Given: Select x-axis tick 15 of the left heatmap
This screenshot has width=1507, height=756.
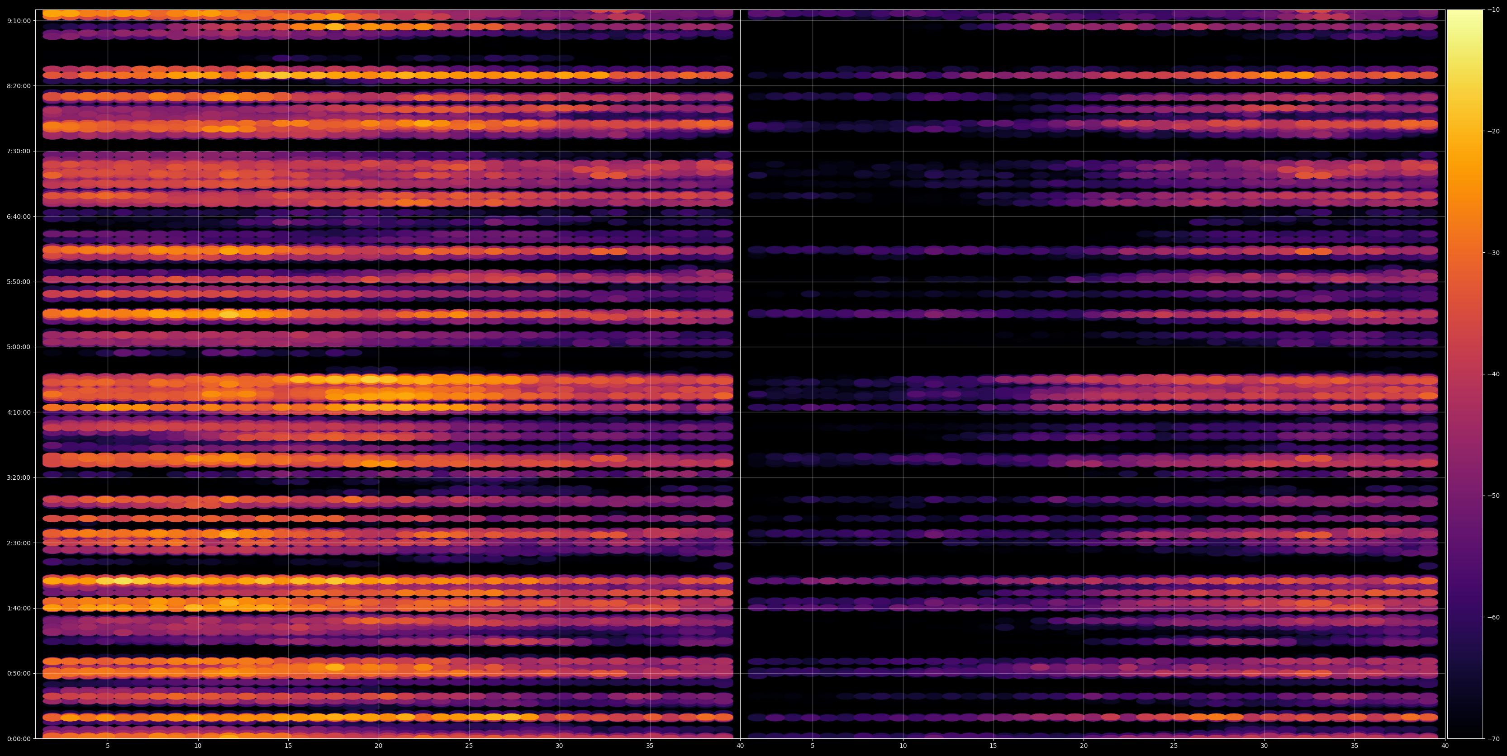Looking at the screenshot, I should 288,746.
